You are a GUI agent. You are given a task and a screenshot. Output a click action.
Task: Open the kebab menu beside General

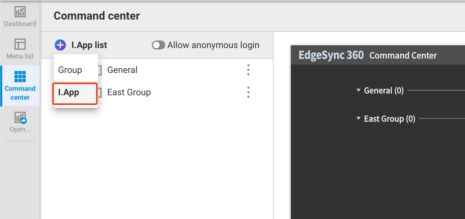tap(248, 70)
